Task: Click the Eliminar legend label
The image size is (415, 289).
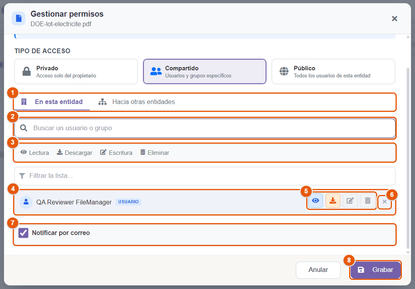Action: pos(154,153)
